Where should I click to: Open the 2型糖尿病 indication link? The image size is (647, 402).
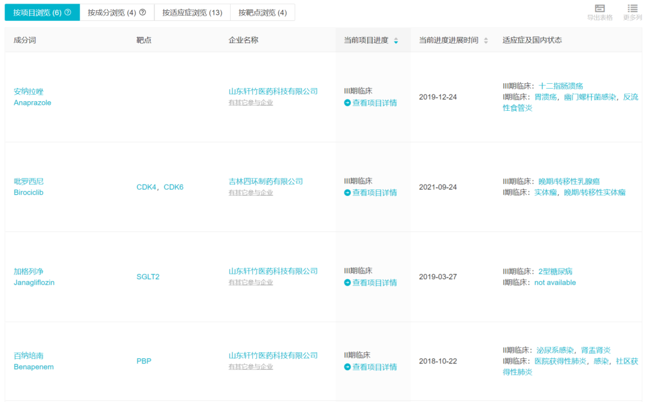click(x=555, y=271)
